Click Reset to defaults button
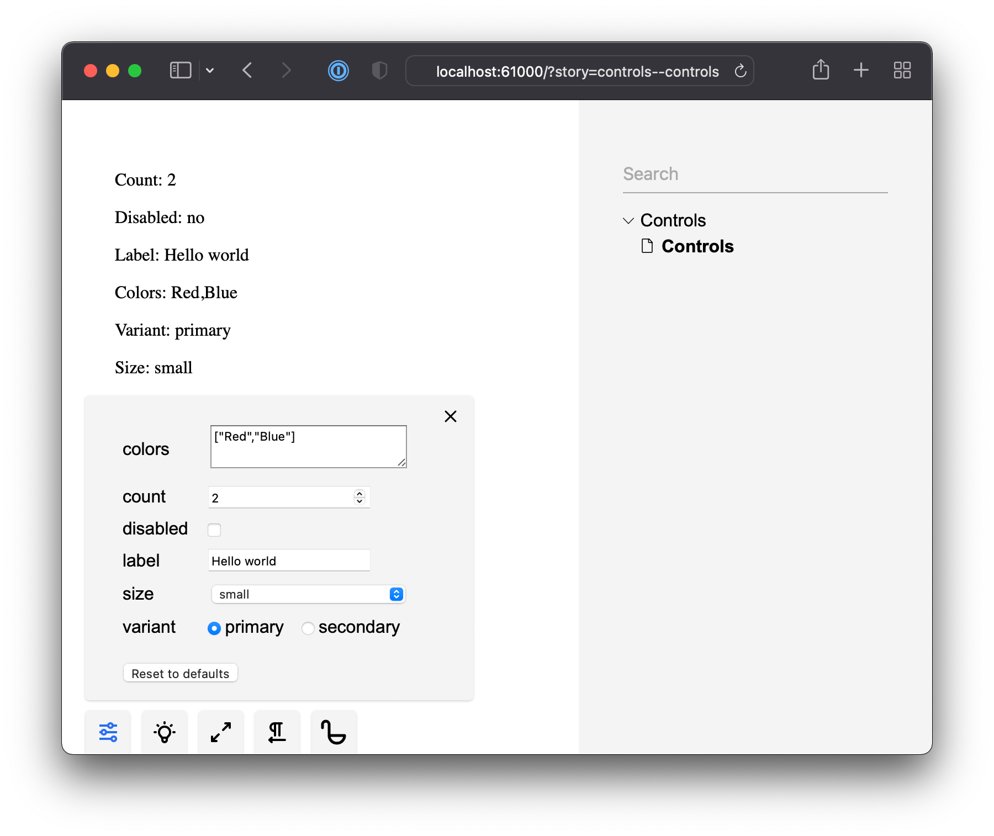This screenshot has height=836, width=994. (x=180, y=674)
